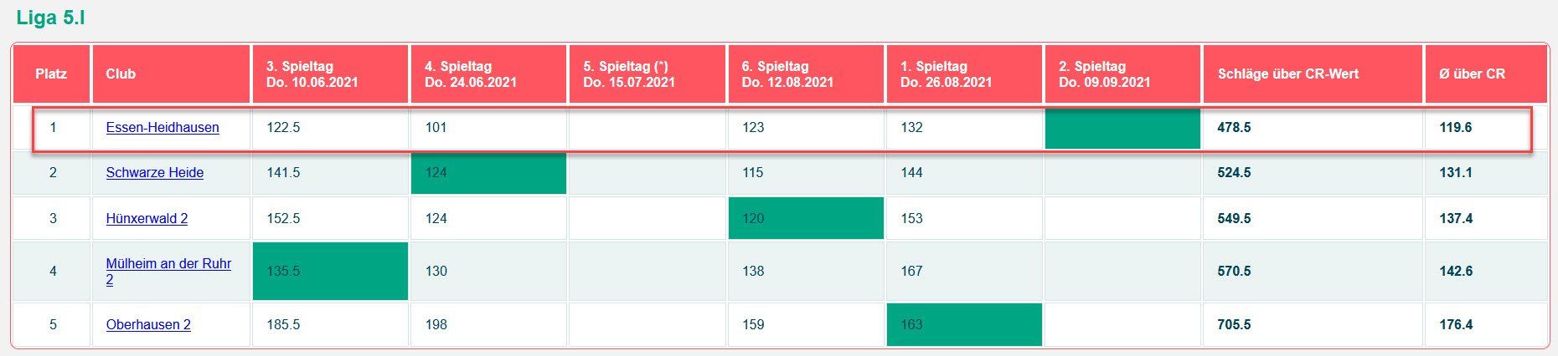This screenshot has height=356, width=1558.
Task: Click green cell for Essen-Heidhausen 2. Spieltag
Action: [1122, 129]
